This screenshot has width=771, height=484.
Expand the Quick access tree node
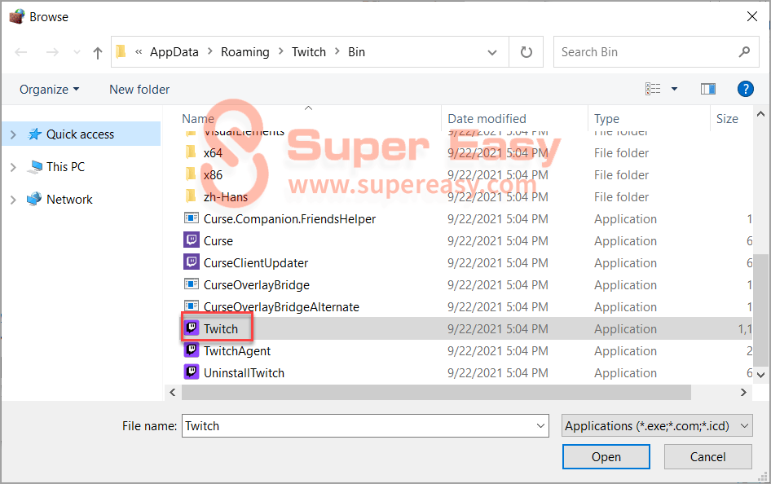[13, 134]
